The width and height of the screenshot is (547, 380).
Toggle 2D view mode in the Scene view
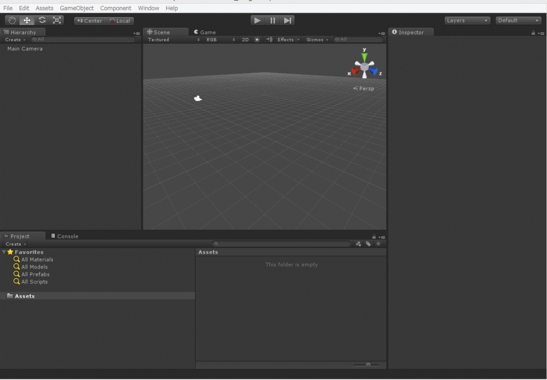[x=245, y=39]
